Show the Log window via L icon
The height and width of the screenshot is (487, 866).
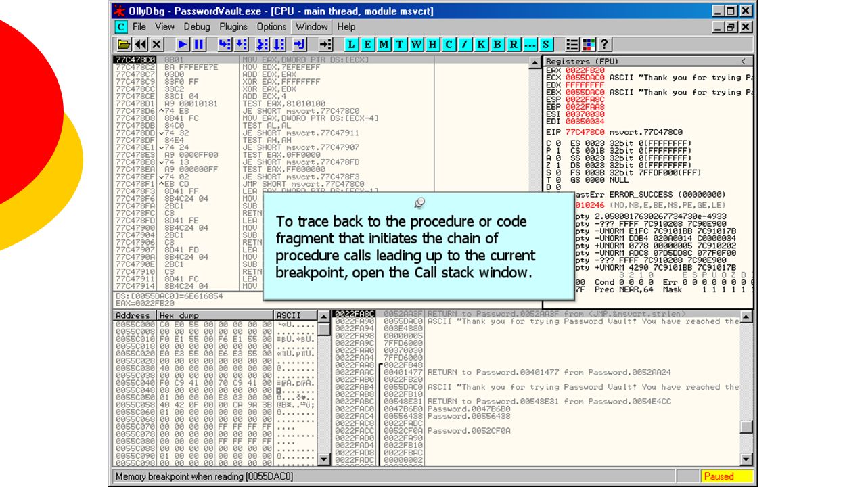pos(352,45)
